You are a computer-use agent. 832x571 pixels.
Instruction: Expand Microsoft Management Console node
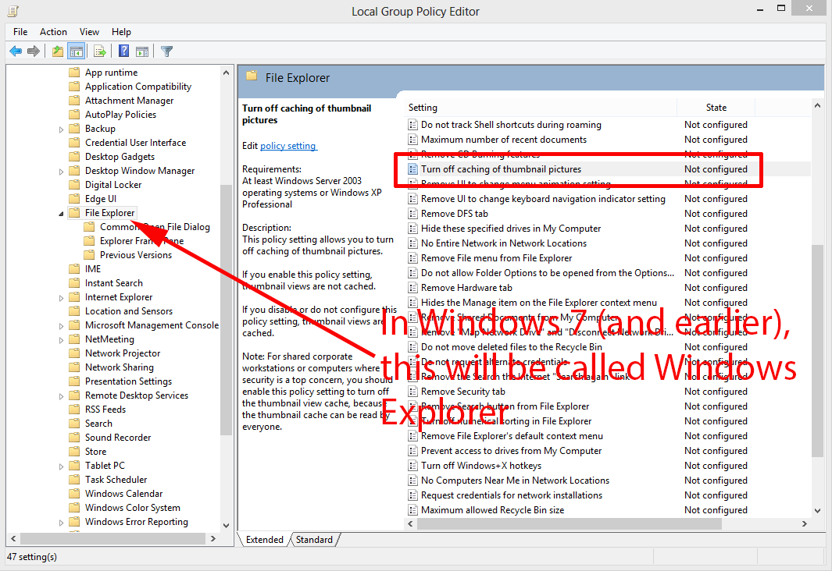(x=61, y=326)
